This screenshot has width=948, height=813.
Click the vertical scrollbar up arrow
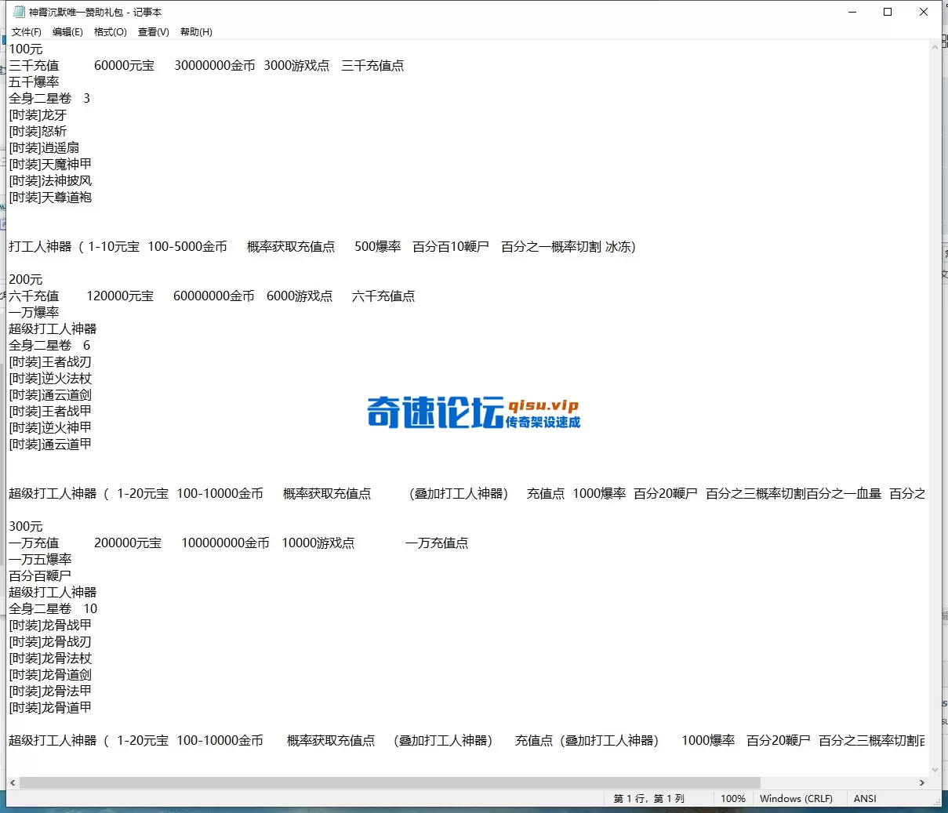pos(935,48)
